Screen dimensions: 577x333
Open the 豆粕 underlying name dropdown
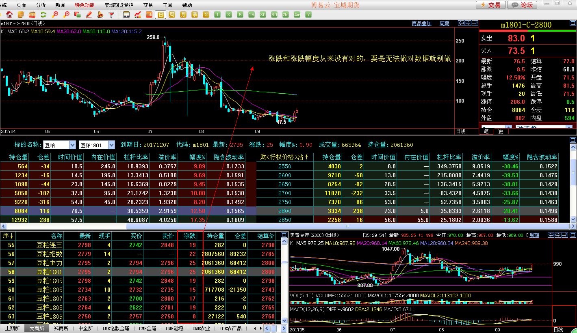point(72,145)
